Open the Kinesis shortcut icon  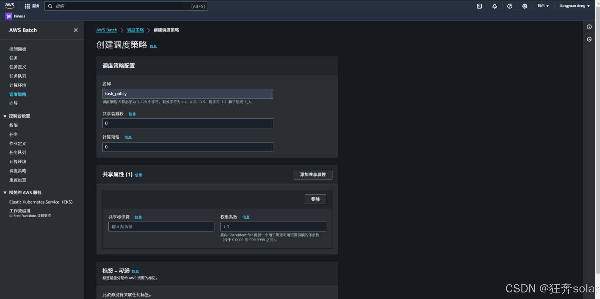tap(8, 16)
